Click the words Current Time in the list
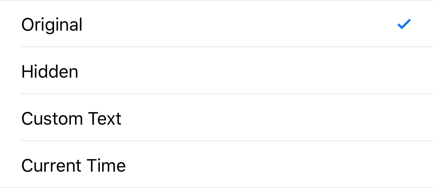433x188 pixels. coord(74,165)
